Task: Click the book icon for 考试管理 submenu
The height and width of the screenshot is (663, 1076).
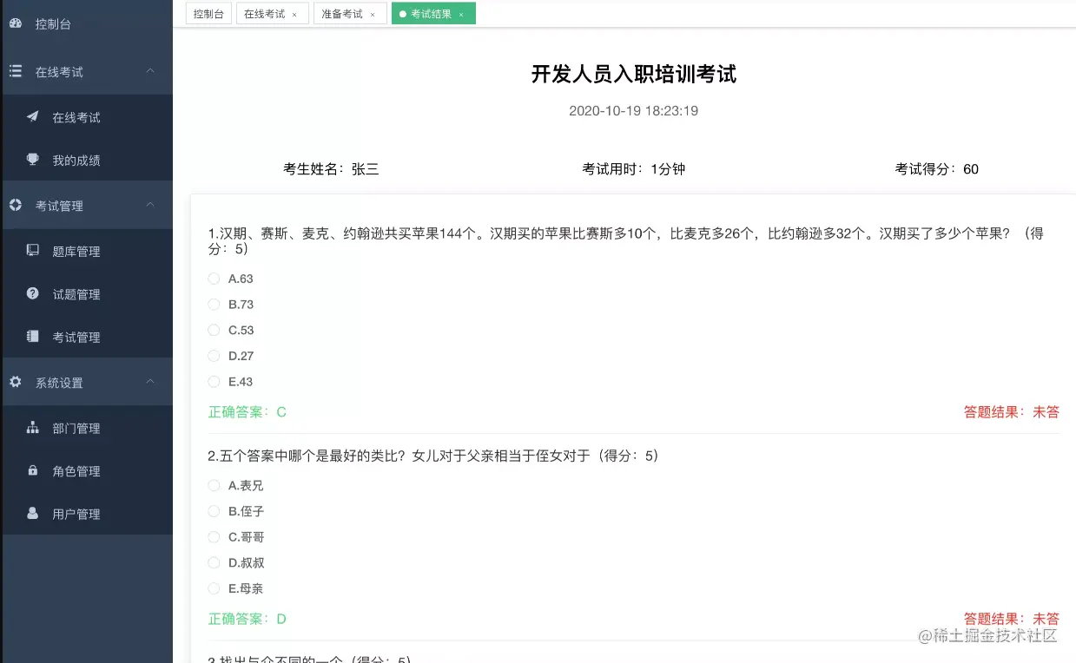Action: 32,337
